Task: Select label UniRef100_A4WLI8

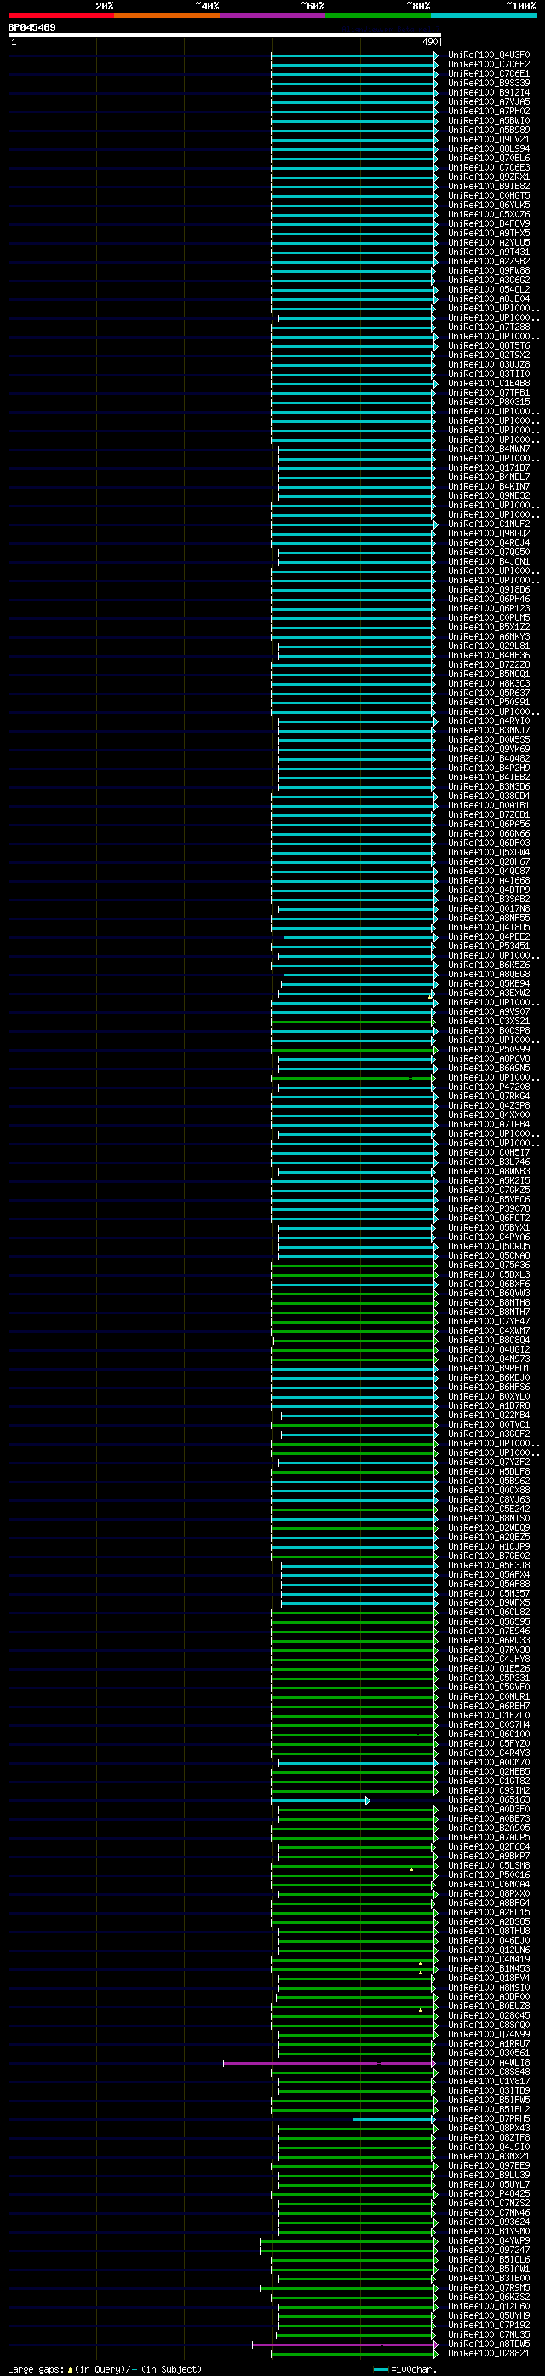Action: 489,2063
